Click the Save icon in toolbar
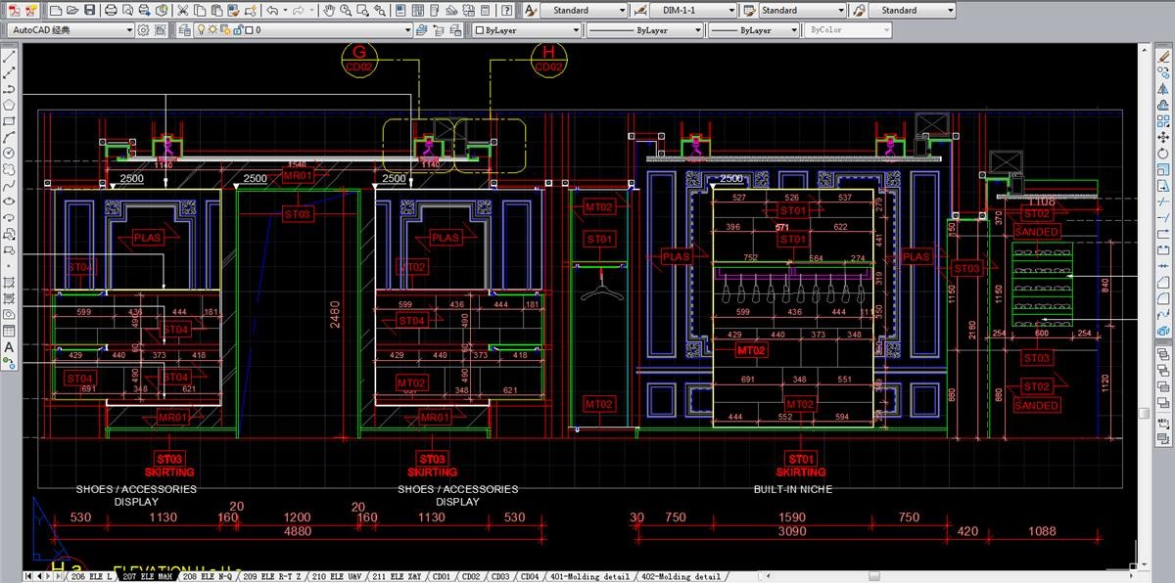 [89, 10]
